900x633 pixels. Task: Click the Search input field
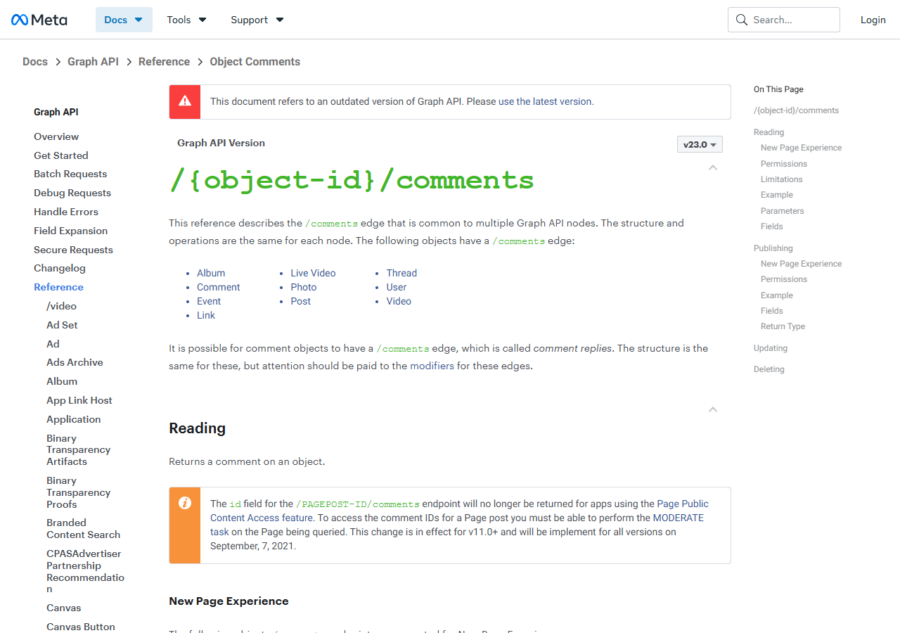(x=784, y=20)
